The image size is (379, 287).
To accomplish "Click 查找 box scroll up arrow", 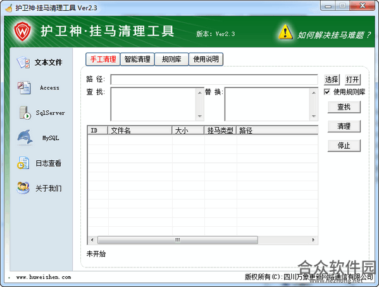I will coord(200,92).
